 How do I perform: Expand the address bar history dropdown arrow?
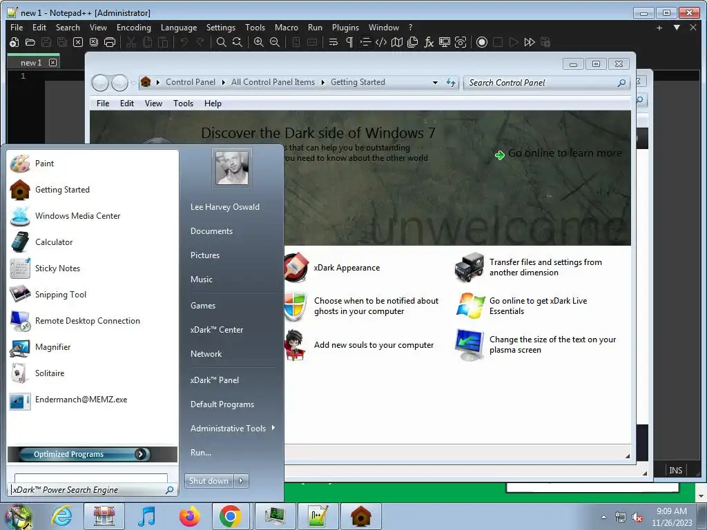[x=435, y=83]
